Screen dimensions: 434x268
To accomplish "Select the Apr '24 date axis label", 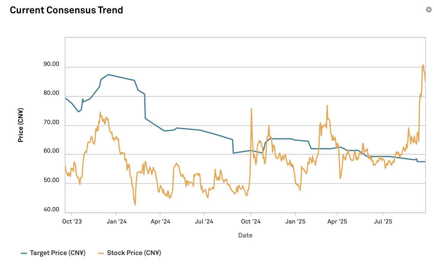I will (x=160, y=221).
